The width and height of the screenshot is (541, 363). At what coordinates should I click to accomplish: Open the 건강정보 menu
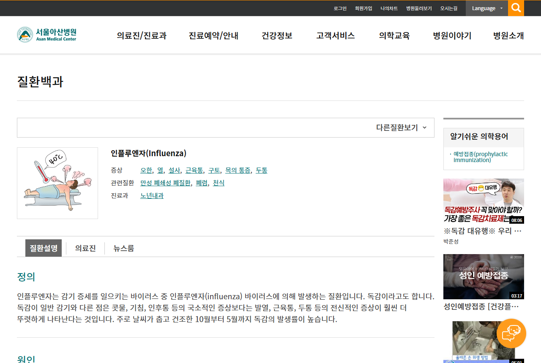point(277,35)
